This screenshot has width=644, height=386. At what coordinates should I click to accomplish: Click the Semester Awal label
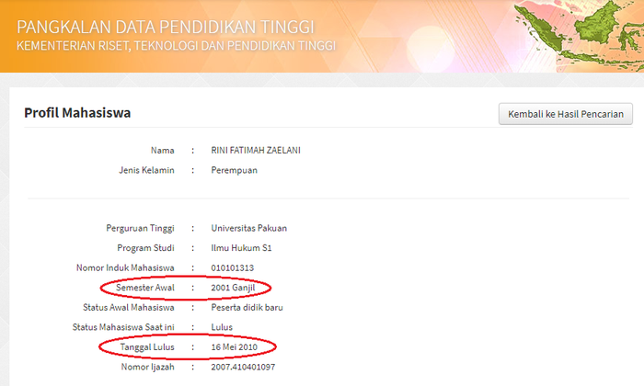coord(145,288)
